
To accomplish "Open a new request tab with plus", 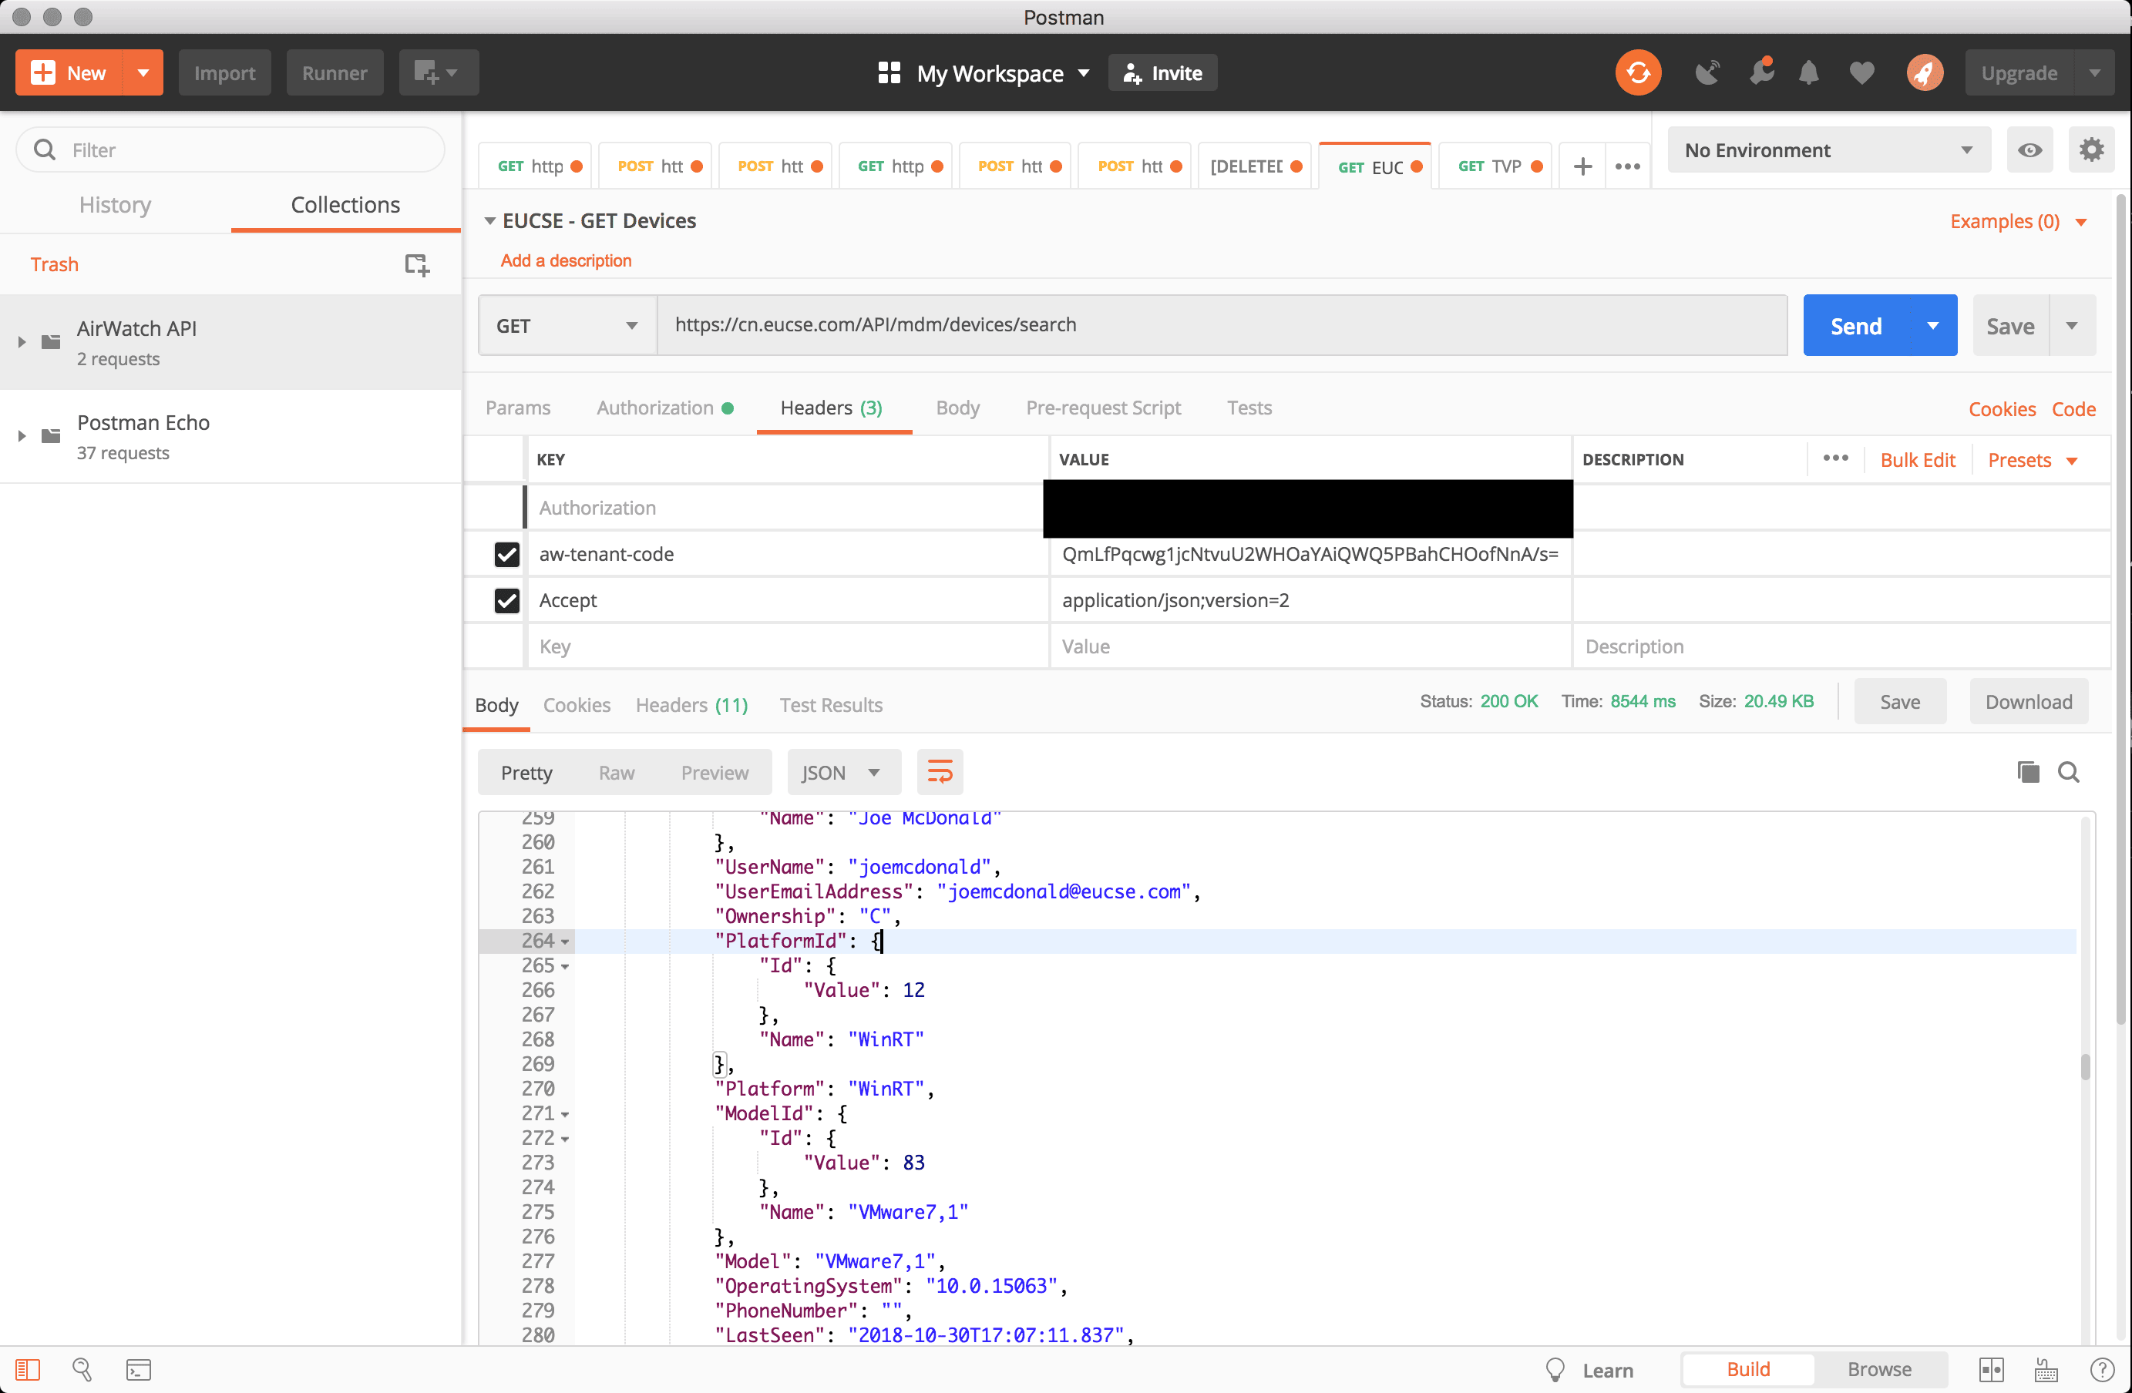I will [1583, 166].
